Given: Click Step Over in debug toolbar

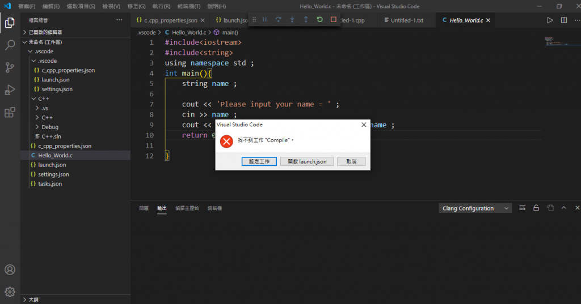Looking at the screenshot, I should pos(278,20).
